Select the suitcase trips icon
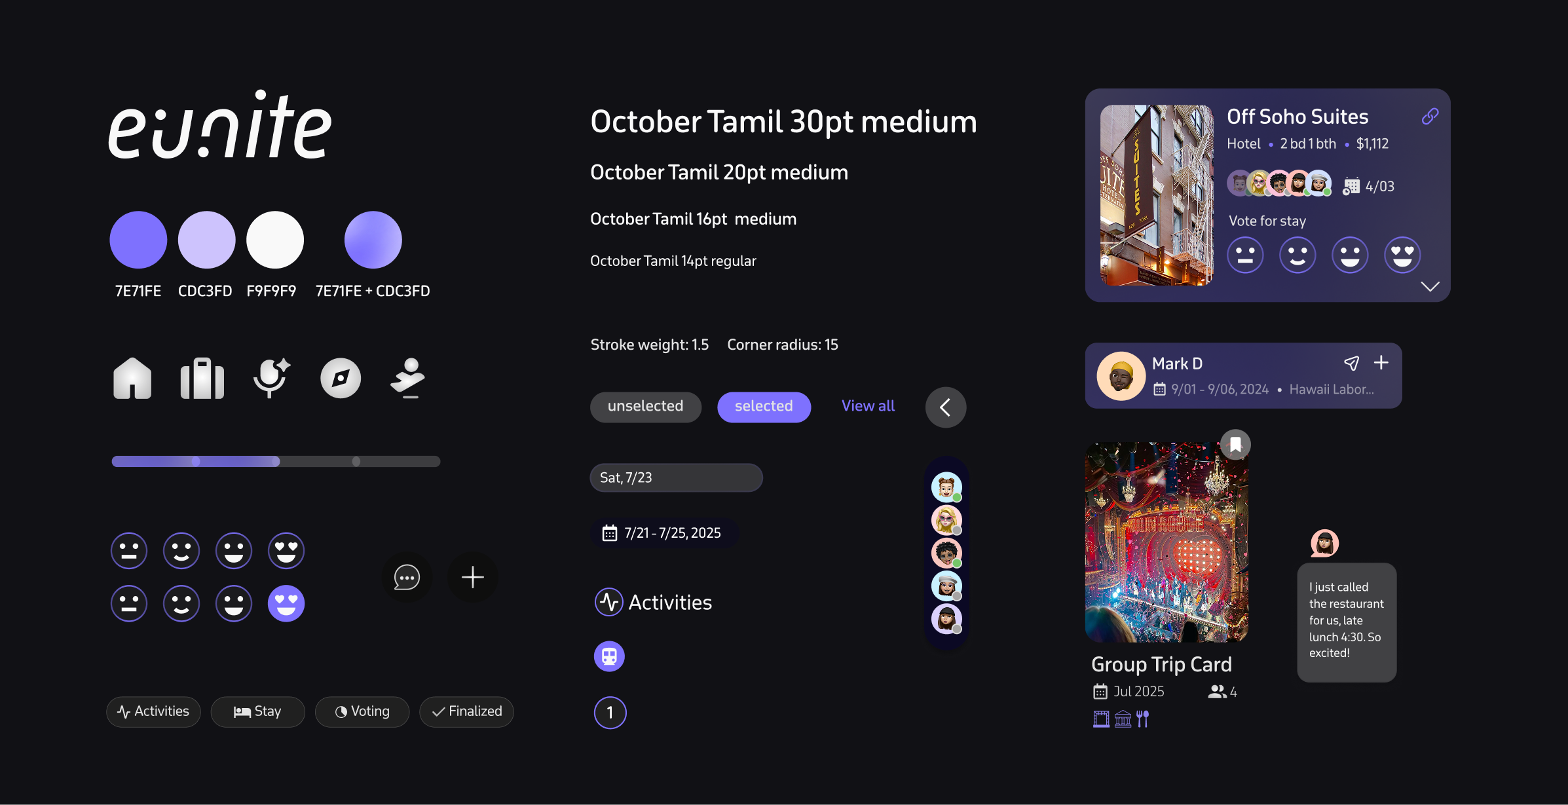The width and height of the screenshot is (1568, 805). 202,378
